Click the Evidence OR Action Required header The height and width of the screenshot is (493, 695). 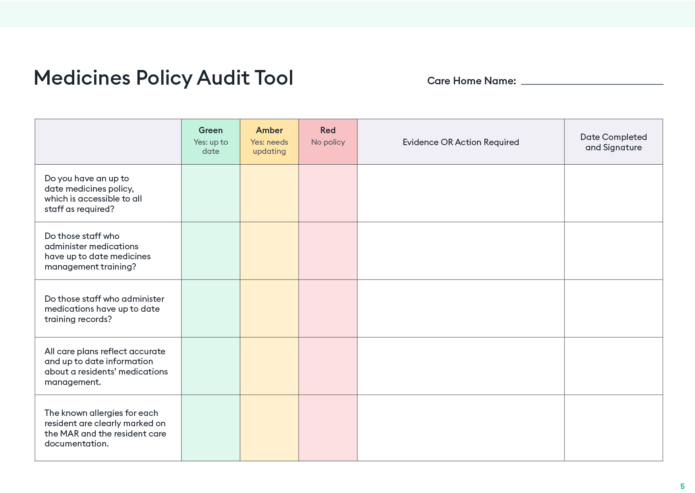tap(461, 142)
